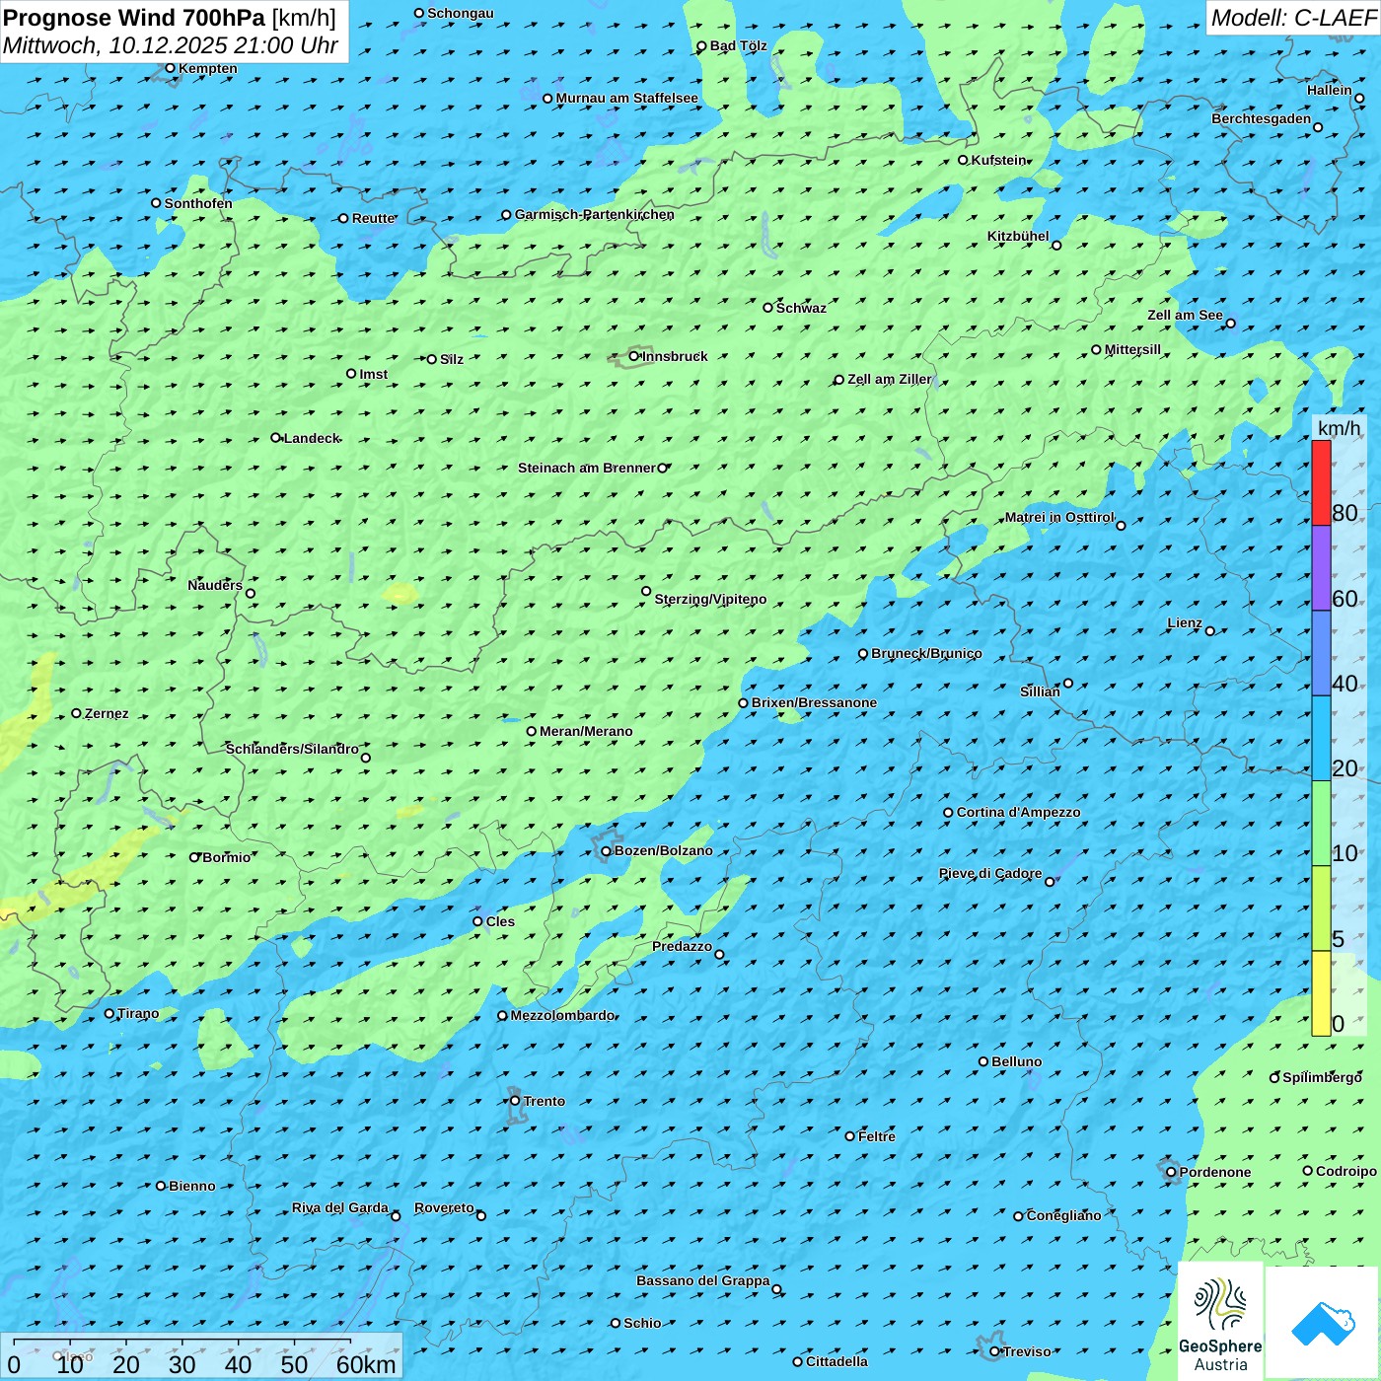Click the GeoSphere Austria logo
1381x1381 pixels.
click(x=1220, y=1322)
